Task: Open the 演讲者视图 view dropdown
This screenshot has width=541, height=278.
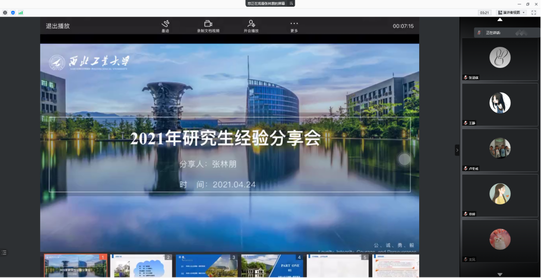Action: coord(511,12)
